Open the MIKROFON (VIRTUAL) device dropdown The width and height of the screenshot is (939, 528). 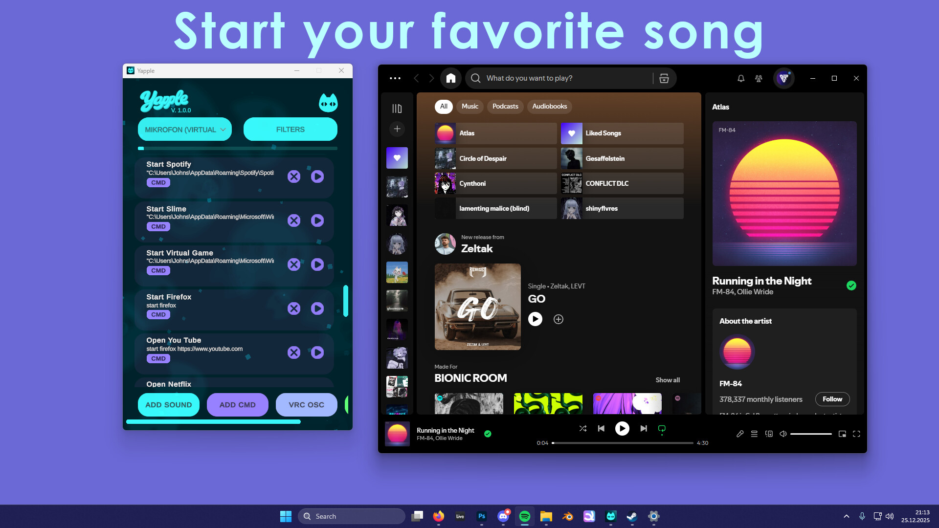click(184, 129)
